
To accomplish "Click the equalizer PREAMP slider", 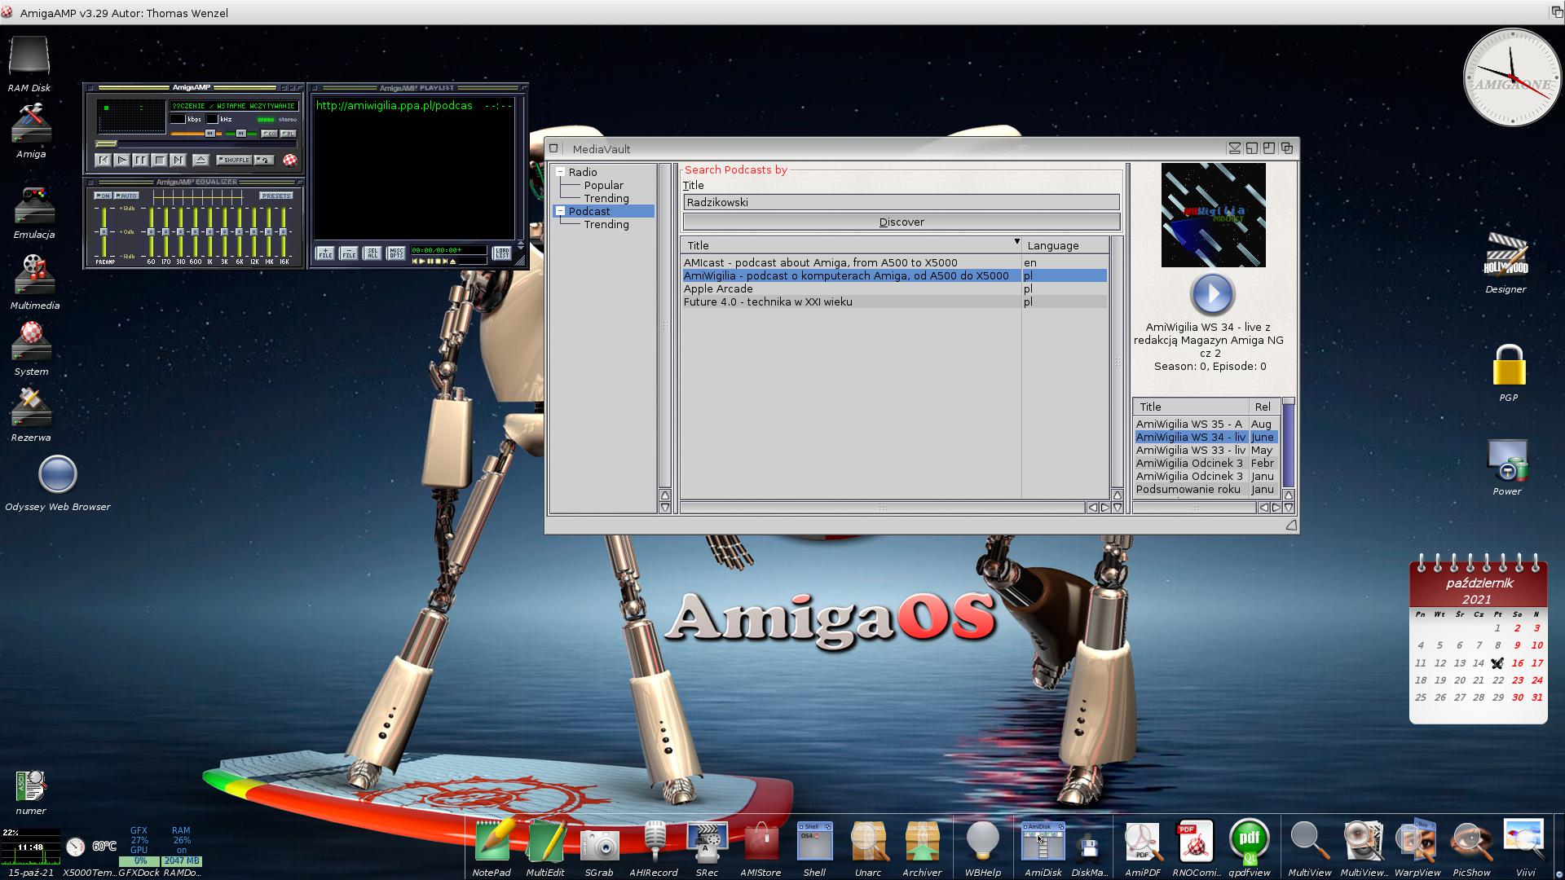I will tap(104, 232).
